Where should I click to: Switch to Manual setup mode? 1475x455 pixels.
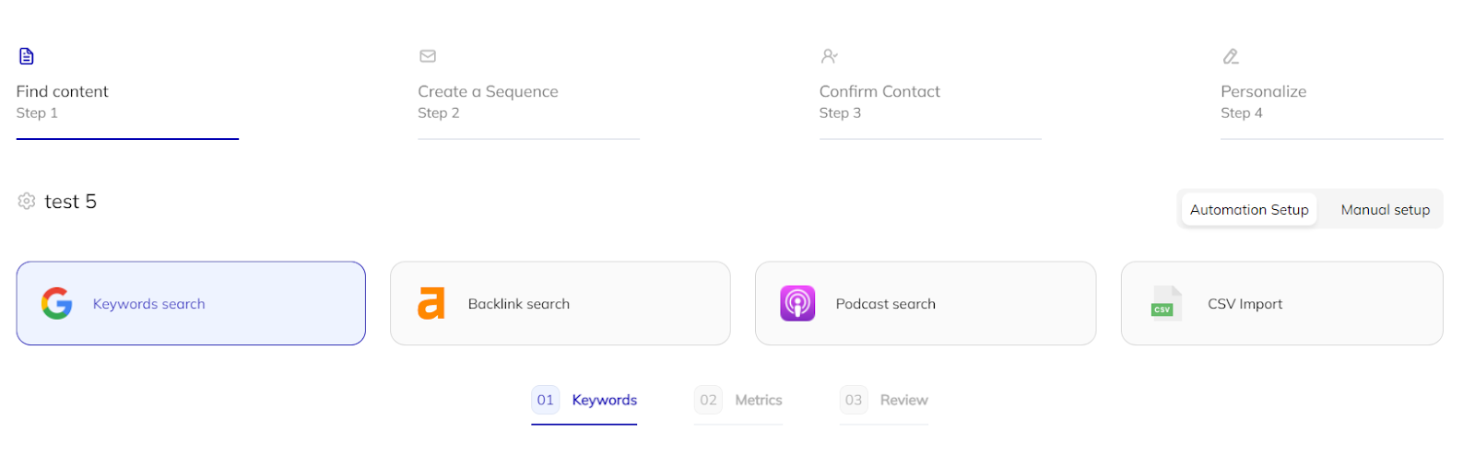tap(1386, 210)
